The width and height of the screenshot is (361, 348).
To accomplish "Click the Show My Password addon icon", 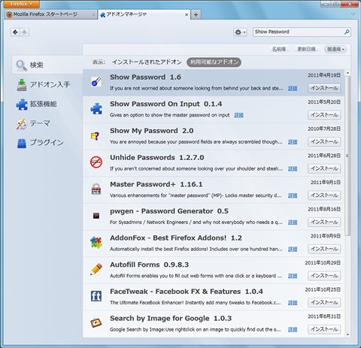I will [96, 136].
